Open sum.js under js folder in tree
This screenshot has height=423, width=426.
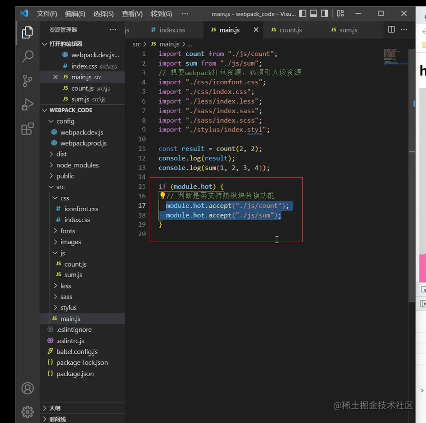(x=82, y=275)
